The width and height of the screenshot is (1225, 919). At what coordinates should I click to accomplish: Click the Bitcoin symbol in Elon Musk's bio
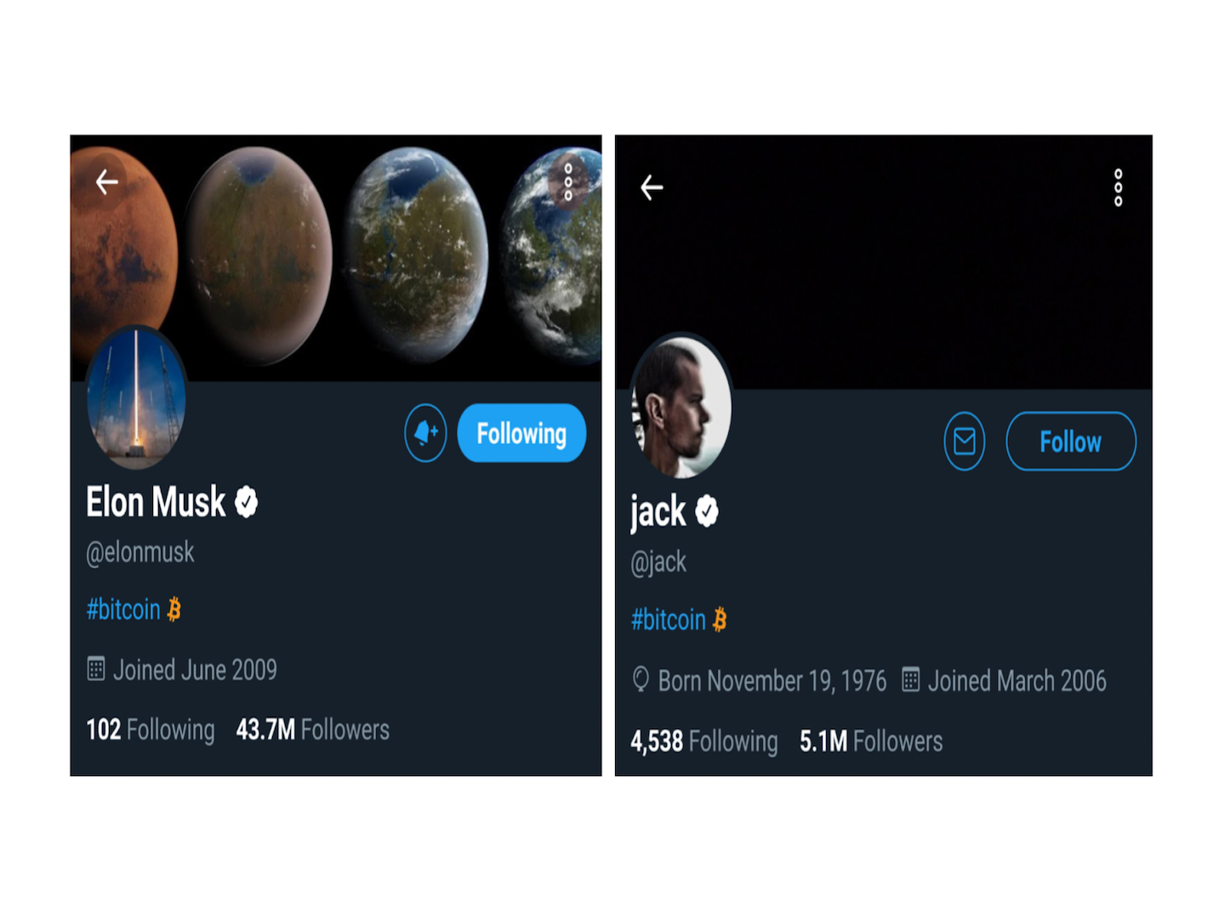[x=176, y=609]
